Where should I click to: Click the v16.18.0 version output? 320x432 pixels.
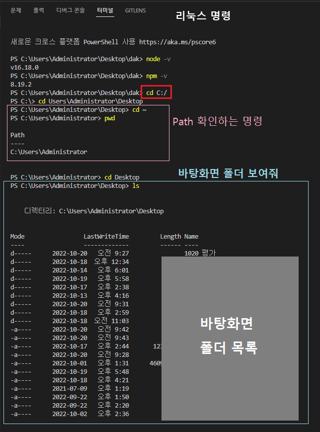coord(24,68)
